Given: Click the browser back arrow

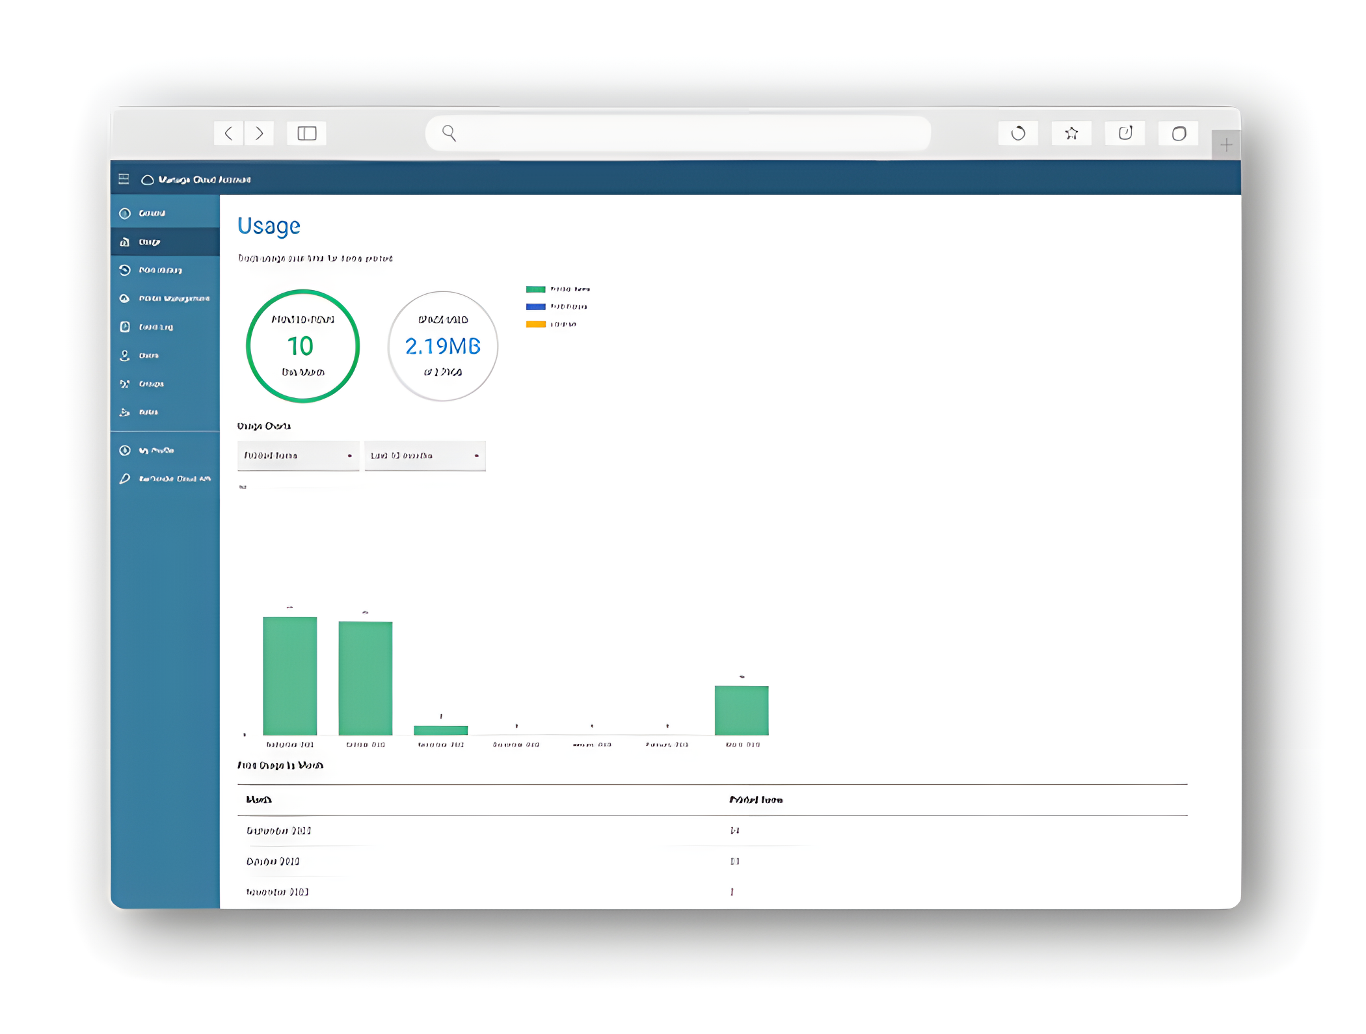Looking at the screenshot, I should pyautogui.click(x=228, y=133).
